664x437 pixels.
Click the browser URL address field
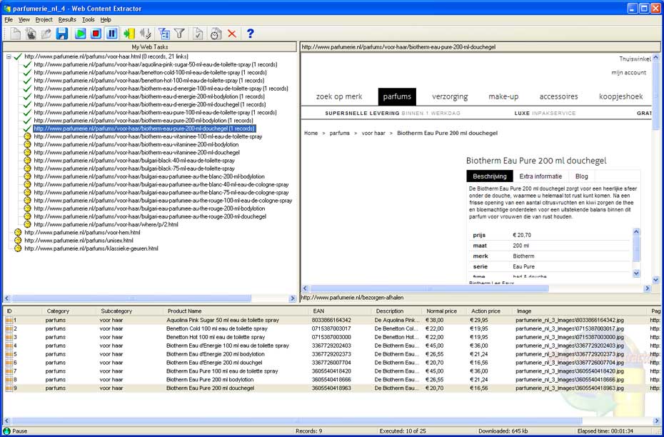point(481,47)
